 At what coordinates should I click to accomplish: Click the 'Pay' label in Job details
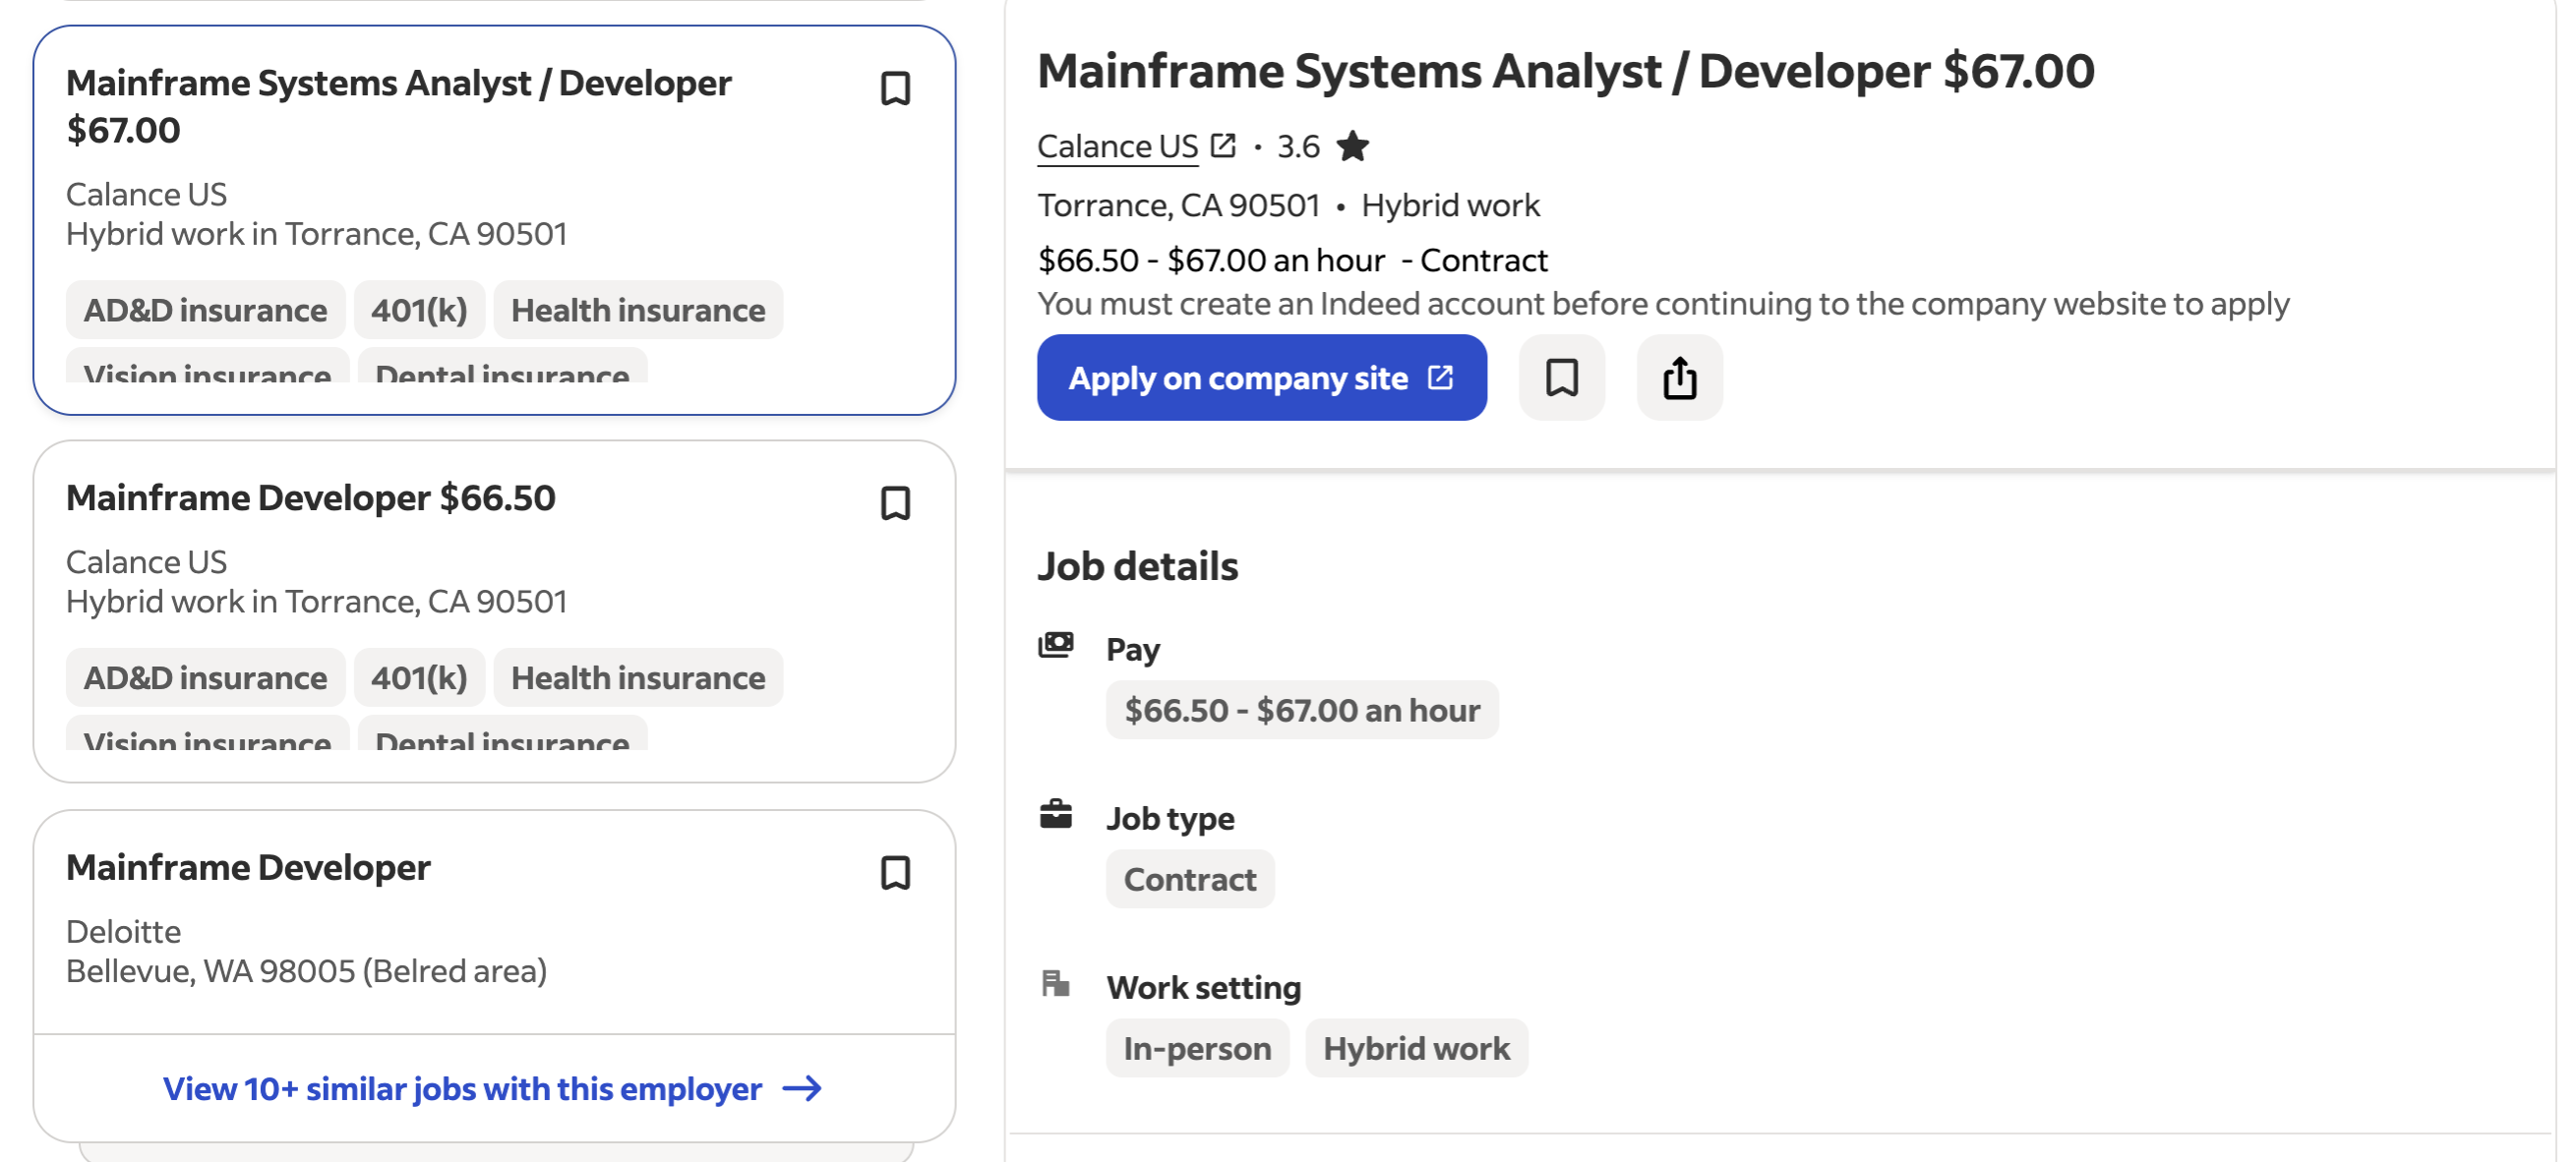click(1132, 650)
